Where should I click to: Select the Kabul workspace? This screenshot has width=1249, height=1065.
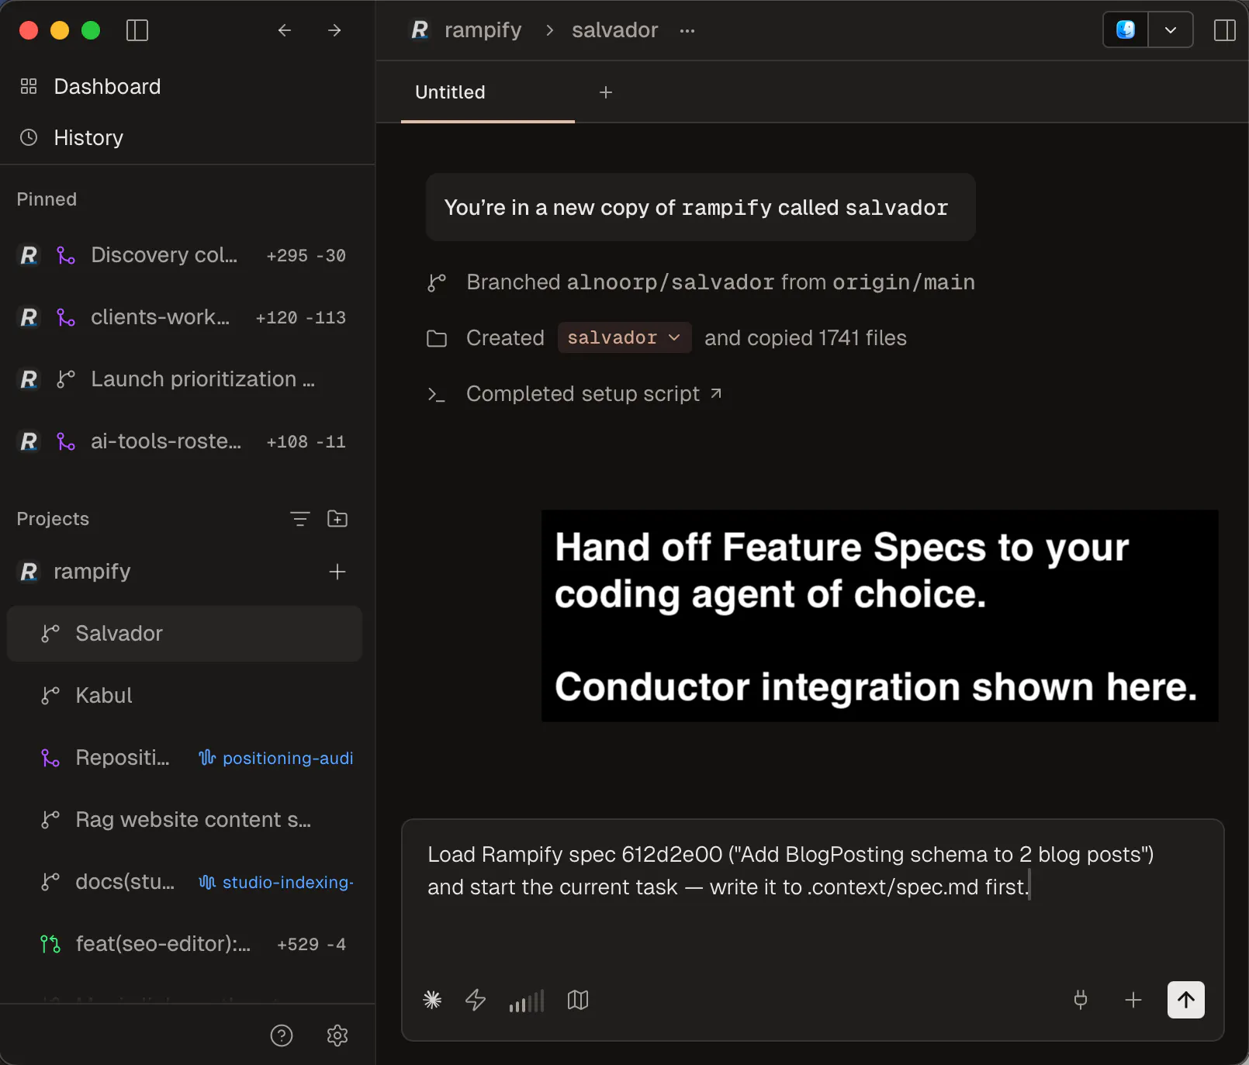point(184,696)
